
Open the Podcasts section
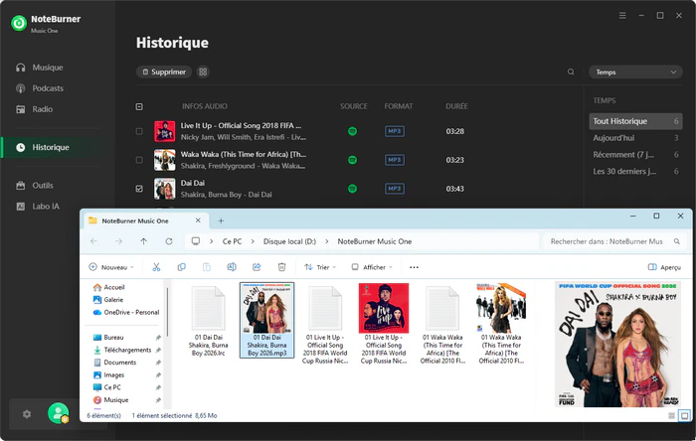(x=40, y=88)
